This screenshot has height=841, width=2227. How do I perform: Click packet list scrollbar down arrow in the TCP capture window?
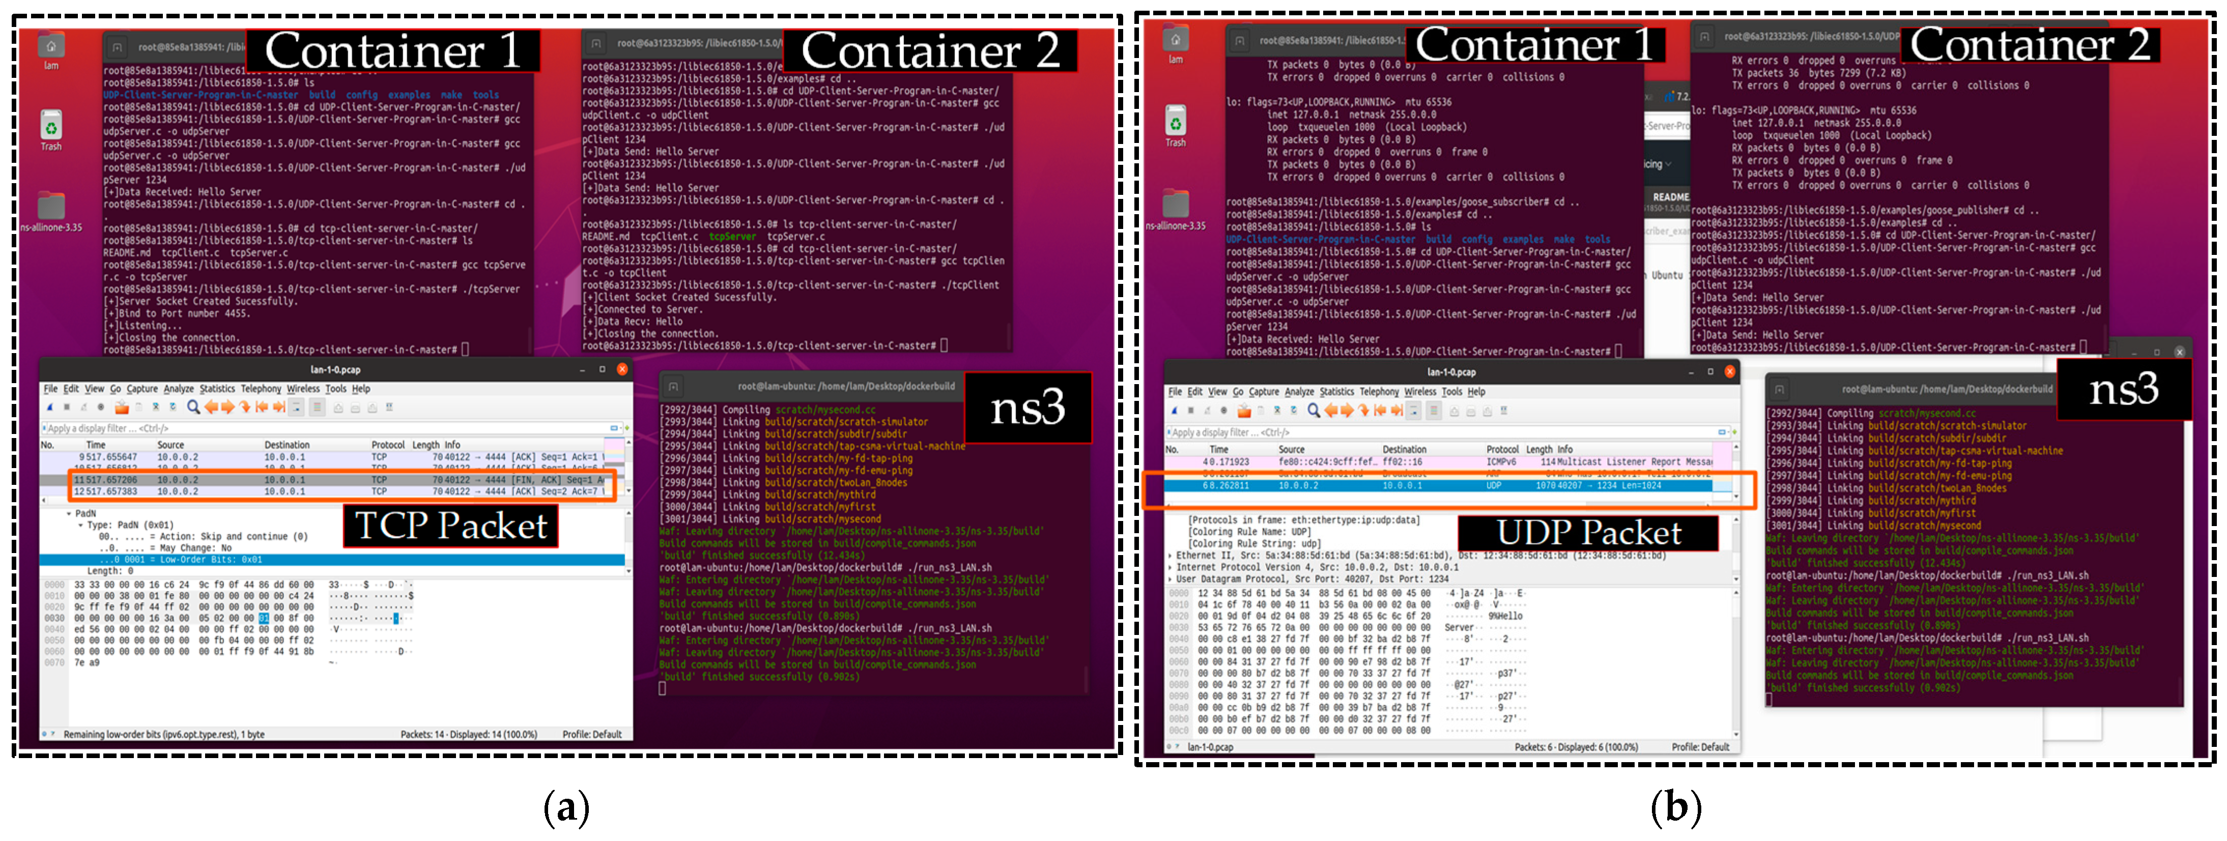coord(627,490)
